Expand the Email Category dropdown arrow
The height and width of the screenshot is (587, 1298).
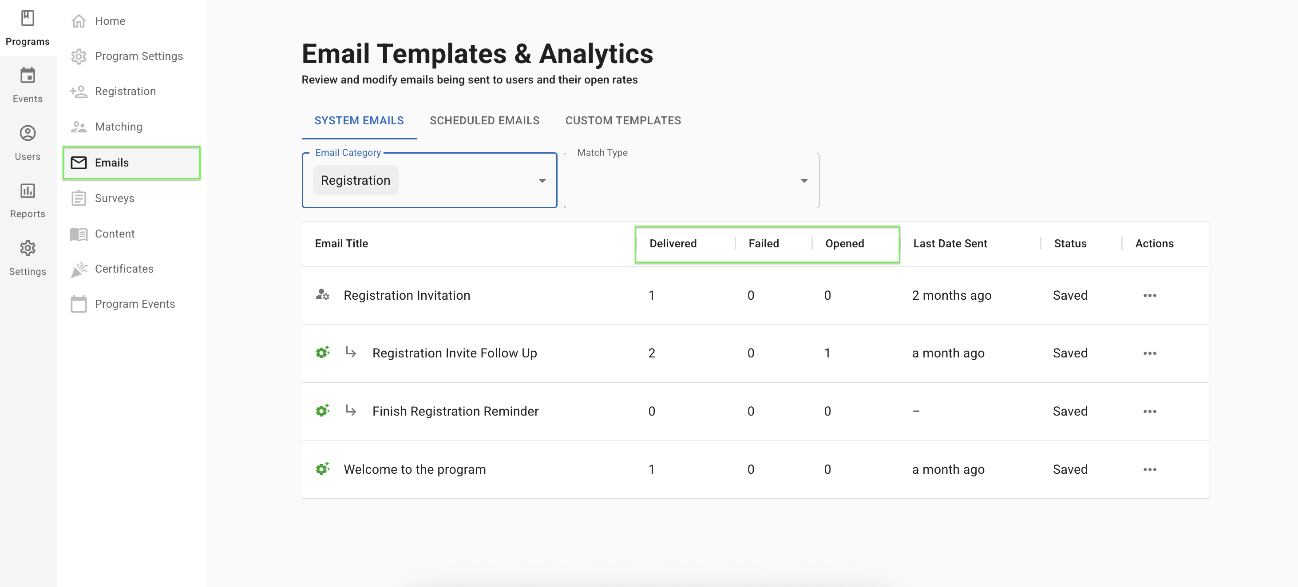tap(542, 181)
